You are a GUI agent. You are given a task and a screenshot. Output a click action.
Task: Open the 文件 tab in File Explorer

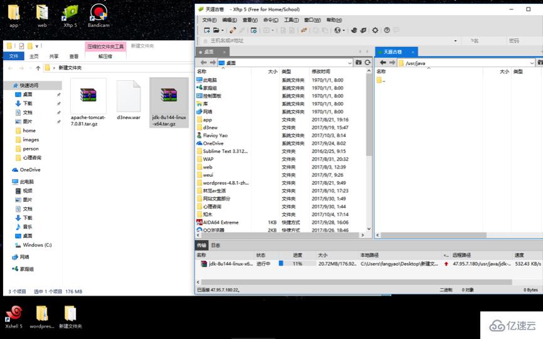click(14, 56)
